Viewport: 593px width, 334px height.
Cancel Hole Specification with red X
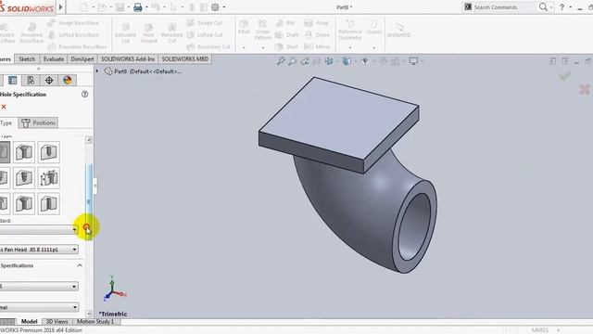click(x=4, y=107)
